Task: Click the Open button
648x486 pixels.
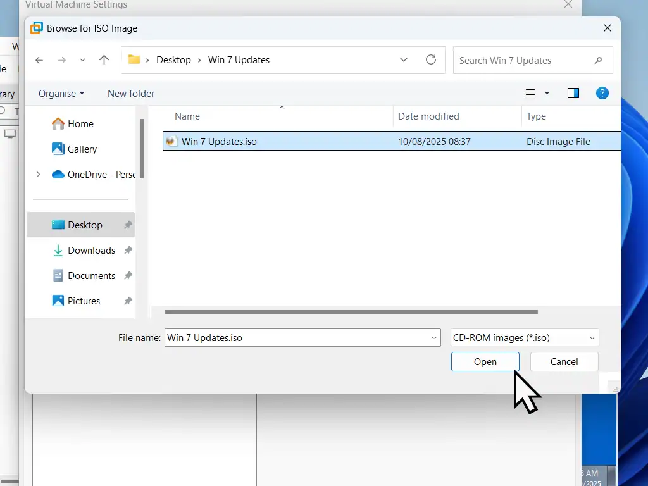Action: 485,362
